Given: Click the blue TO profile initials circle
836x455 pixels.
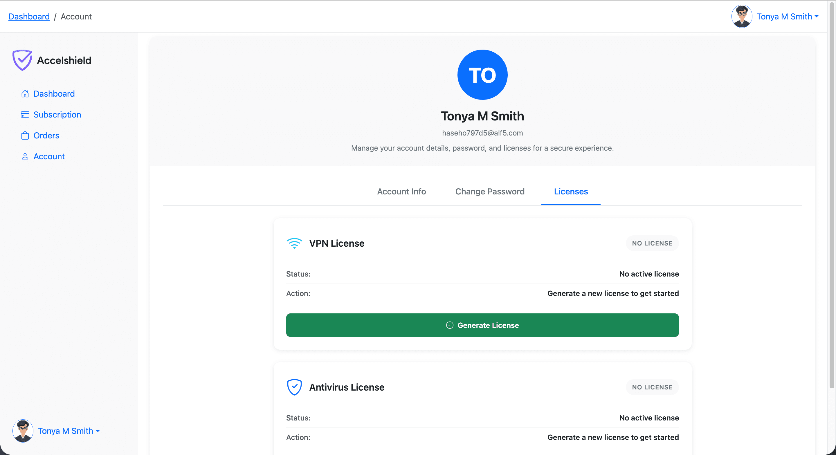Looking at the screenshot, I should coord(482,75).
